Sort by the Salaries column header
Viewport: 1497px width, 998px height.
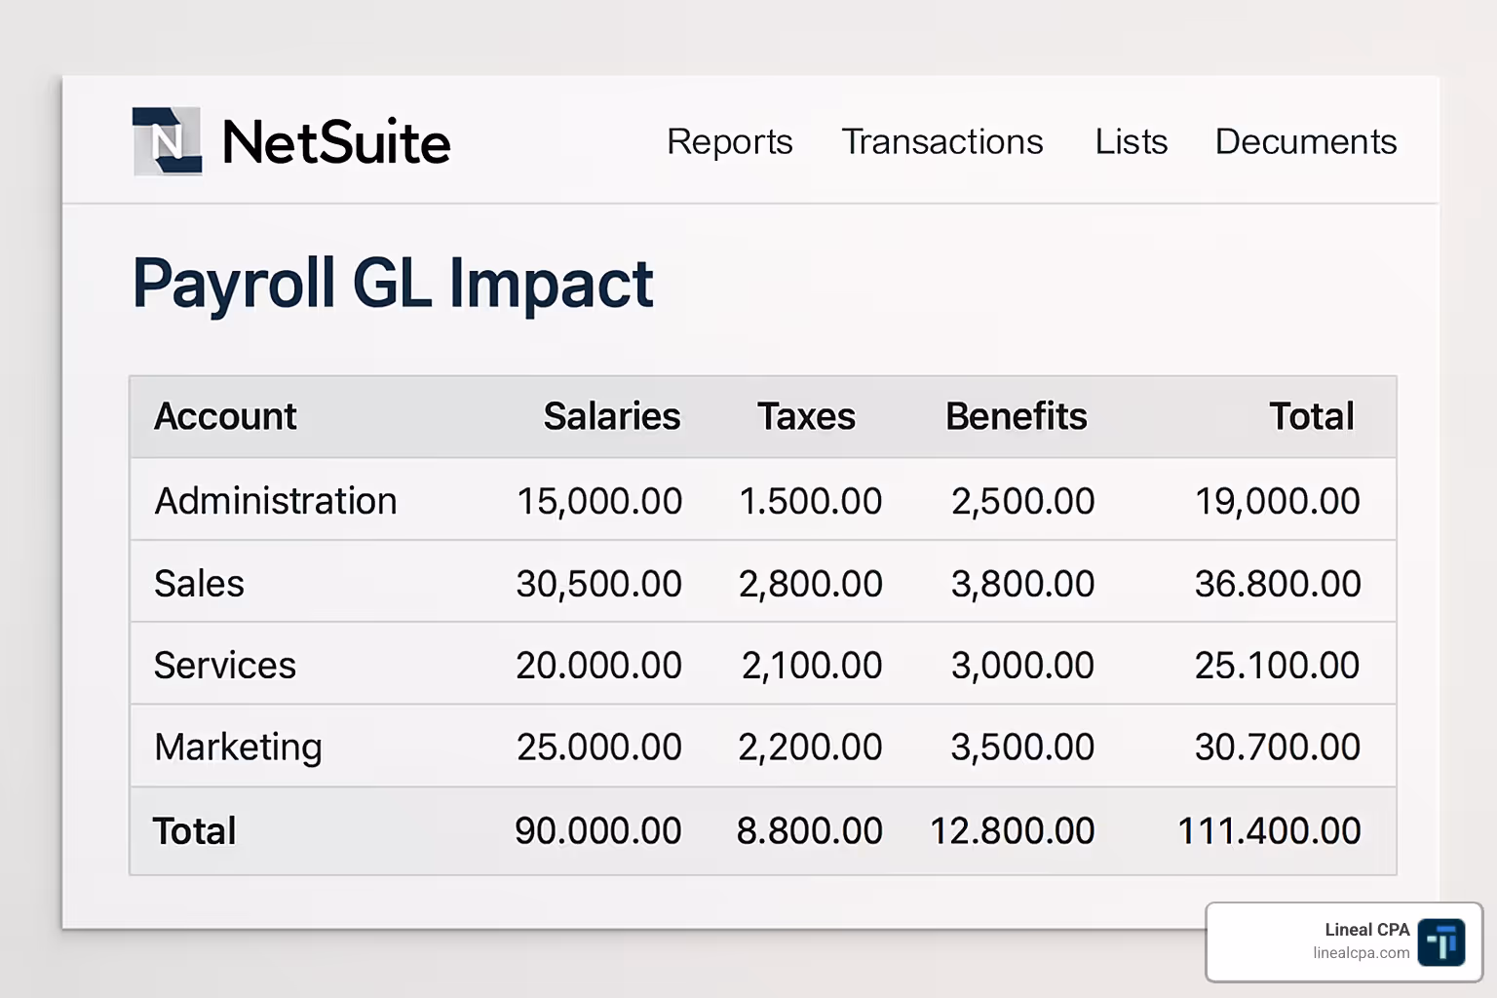coord(611,416)
